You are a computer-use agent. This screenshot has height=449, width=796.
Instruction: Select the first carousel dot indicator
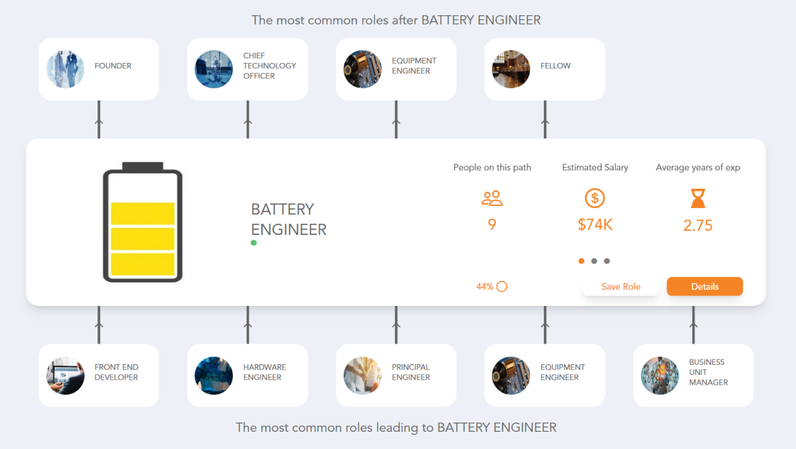[x=581, y=261]
